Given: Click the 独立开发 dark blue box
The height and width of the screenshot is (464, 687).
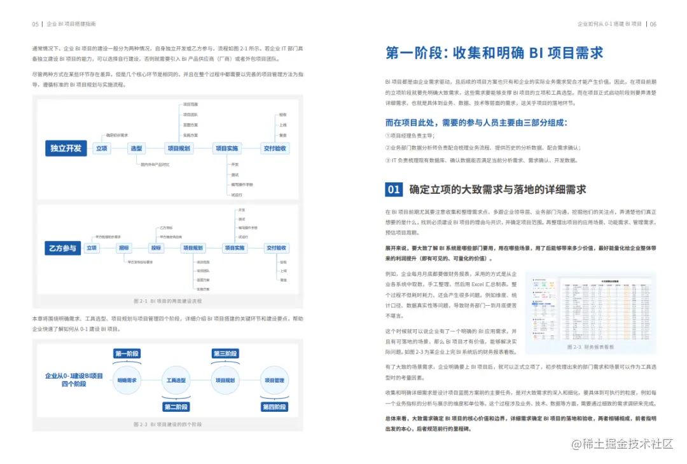Looking at the screenshot, I should 66,148.
